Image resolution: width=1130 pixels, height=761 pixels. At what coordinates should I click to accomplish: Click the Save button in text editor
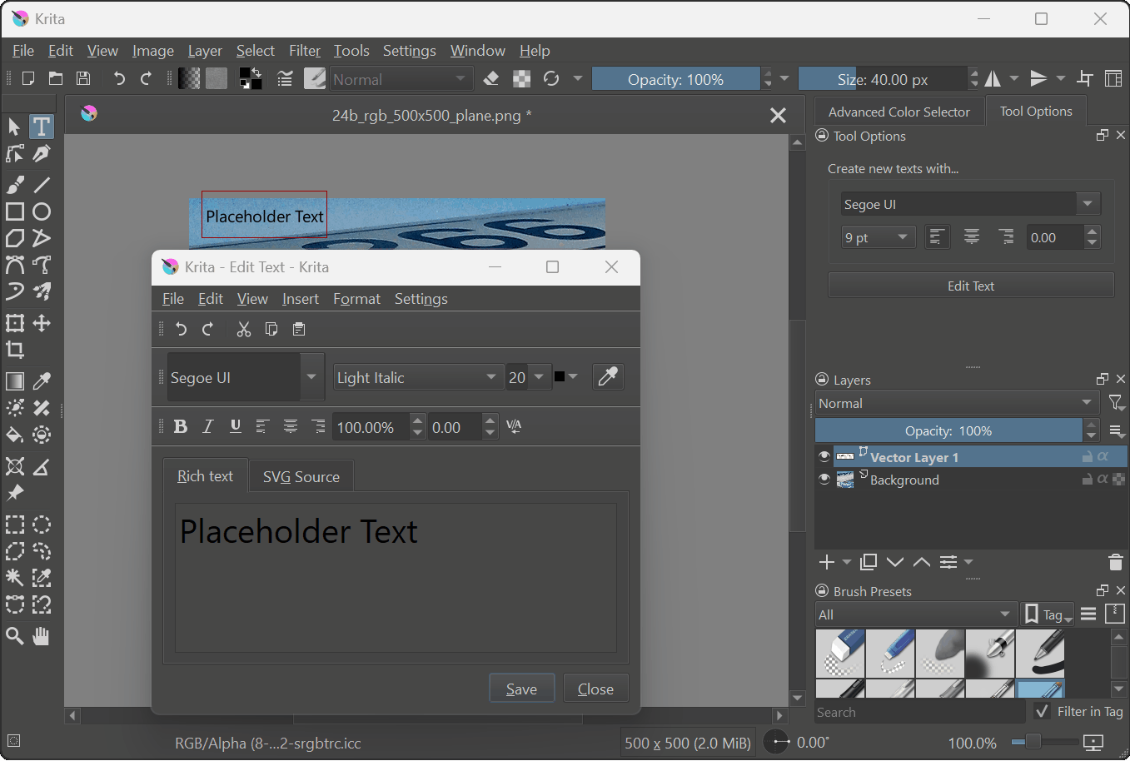[x=521, y=689]
